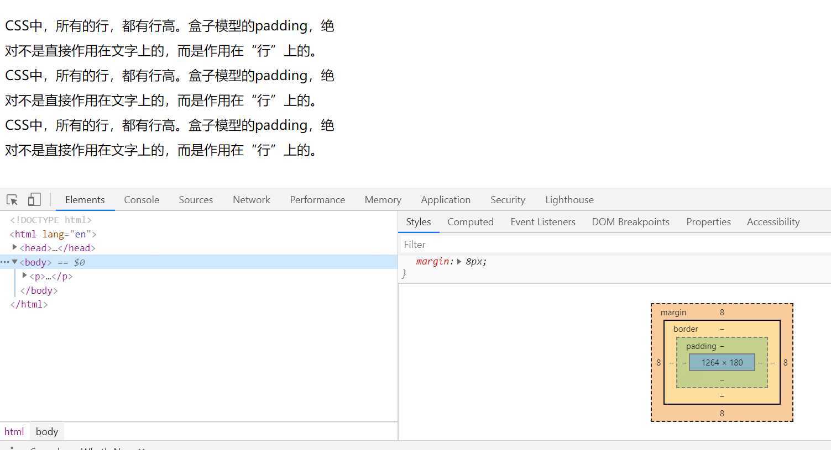Open the Sources tab
Viewport: 831px width, 450px height.
pos(196,200)
